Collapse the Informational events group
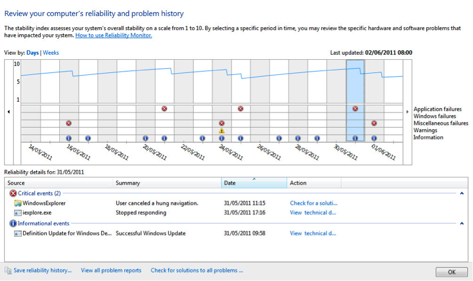Screen dimensions: 473x281 (x=462, y=224)
